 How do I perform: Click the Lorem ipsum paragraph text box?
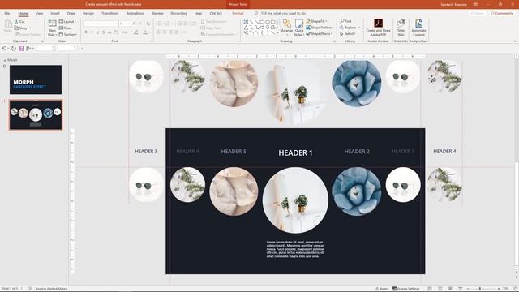295,249
